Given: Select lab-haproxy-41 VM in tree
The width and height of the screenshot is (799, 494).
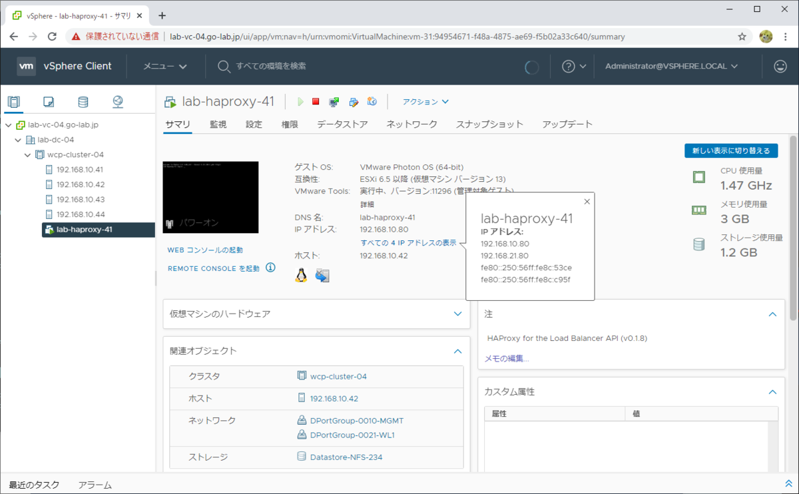Looking at the screenshot, I should (x=98, y=230).
